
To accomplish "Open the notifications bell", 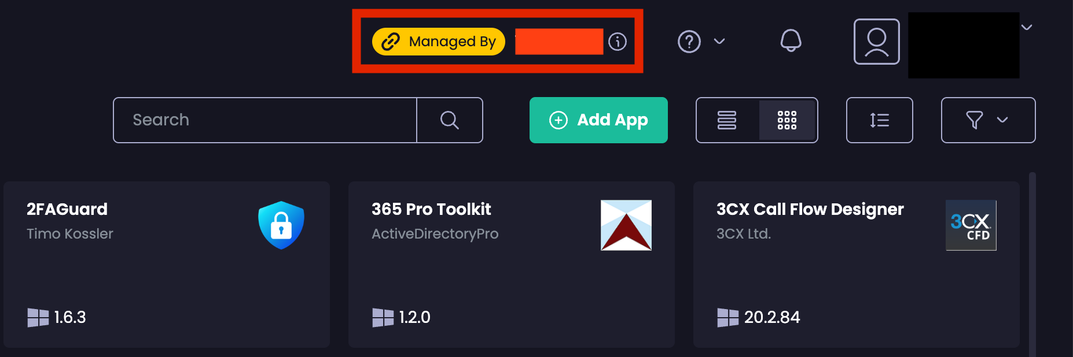I will point(791,40).
